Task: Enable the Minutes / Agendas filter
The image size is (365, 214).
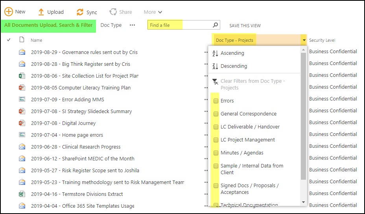Action: point(216,153)
